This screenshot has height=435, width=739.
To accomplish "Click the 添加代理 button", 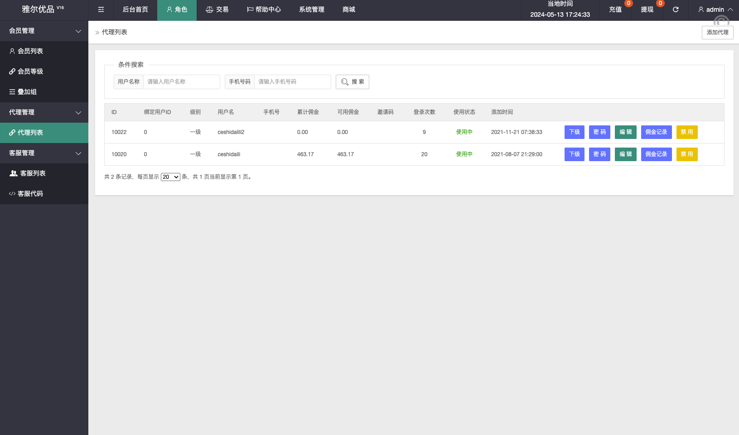I will 717,33.
